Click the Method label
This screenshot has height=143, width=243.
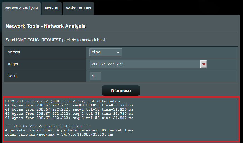click(x=14, y=52)
